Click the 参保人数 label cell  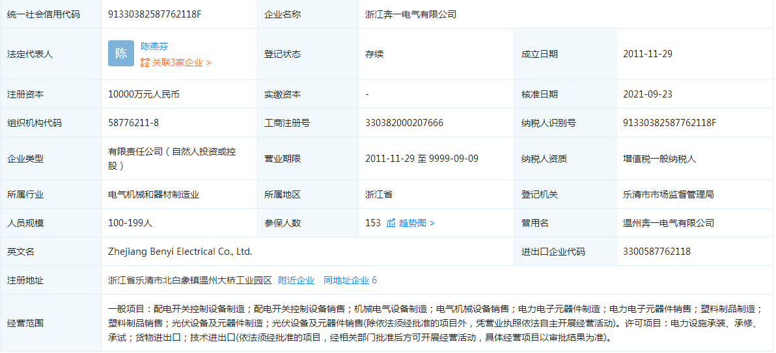(x=308, y=223)
